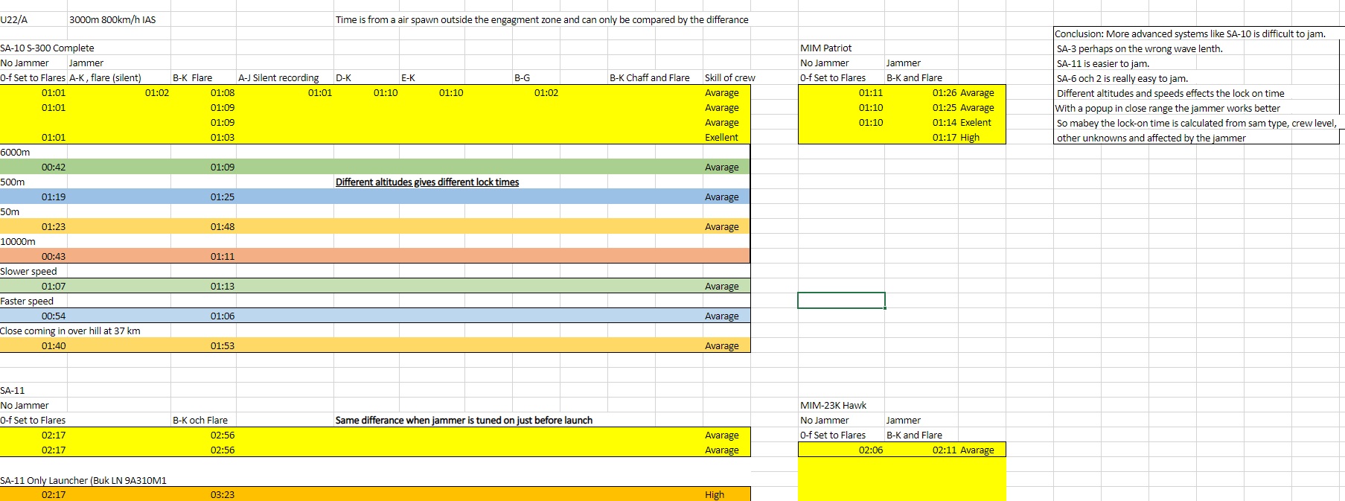Select the SA-11 Only Launcher label cell
The image size is (1345, 501).
click(x=83, y=480)
